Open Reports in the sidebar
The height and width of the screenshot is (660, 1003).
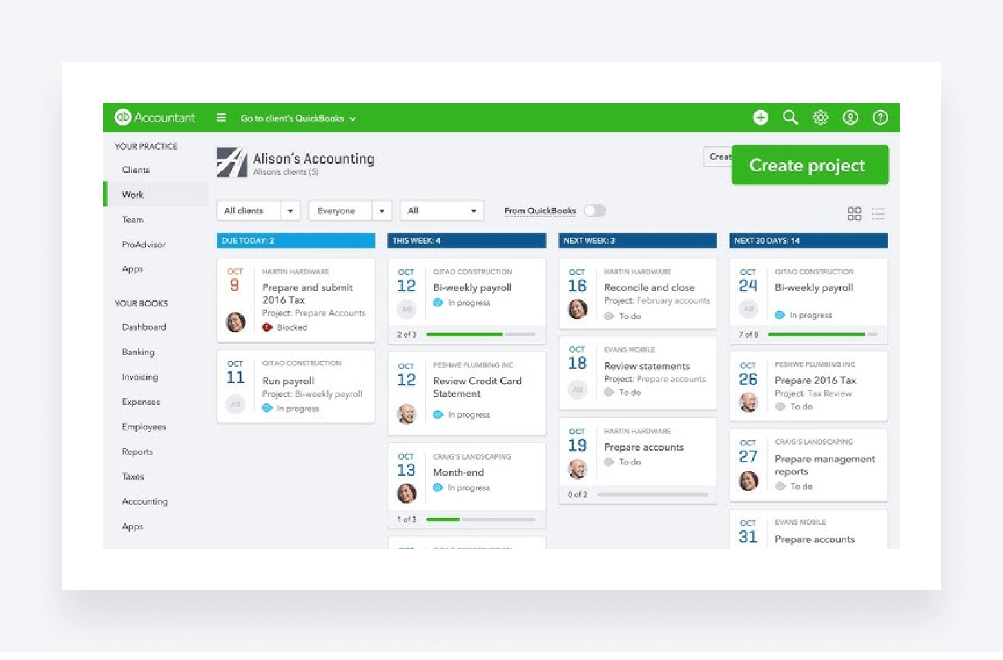click(137, 452)
